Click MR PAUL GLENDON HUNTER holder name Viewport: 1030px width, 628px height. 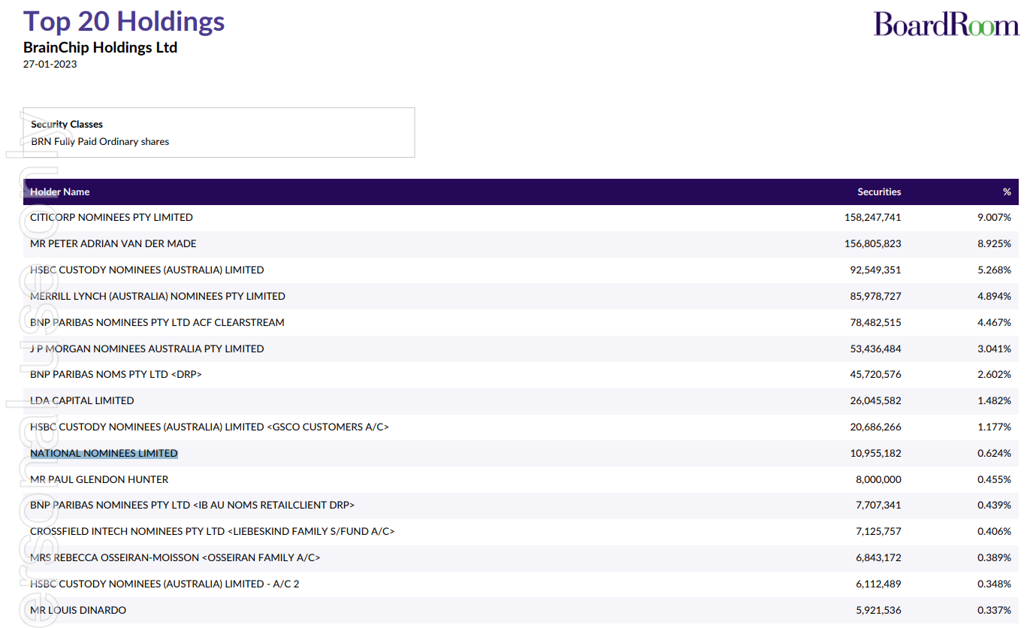[99, 479]
